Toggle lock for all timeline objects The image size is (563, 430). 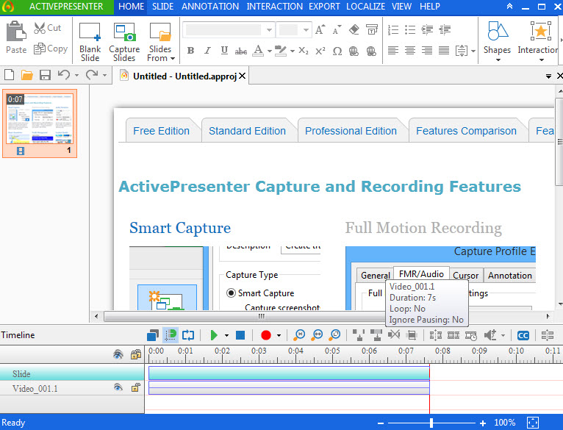pyautogui.click(x=136, y=354)
